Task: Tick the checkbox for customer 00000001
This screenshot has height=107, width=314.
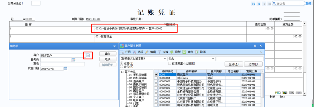Action: click(x=156, y=78)
